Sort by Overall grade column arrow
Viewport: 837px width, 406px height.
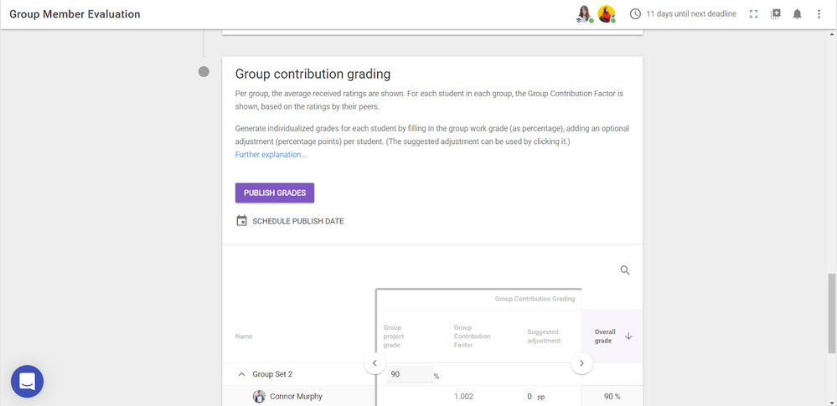point(628,336)
